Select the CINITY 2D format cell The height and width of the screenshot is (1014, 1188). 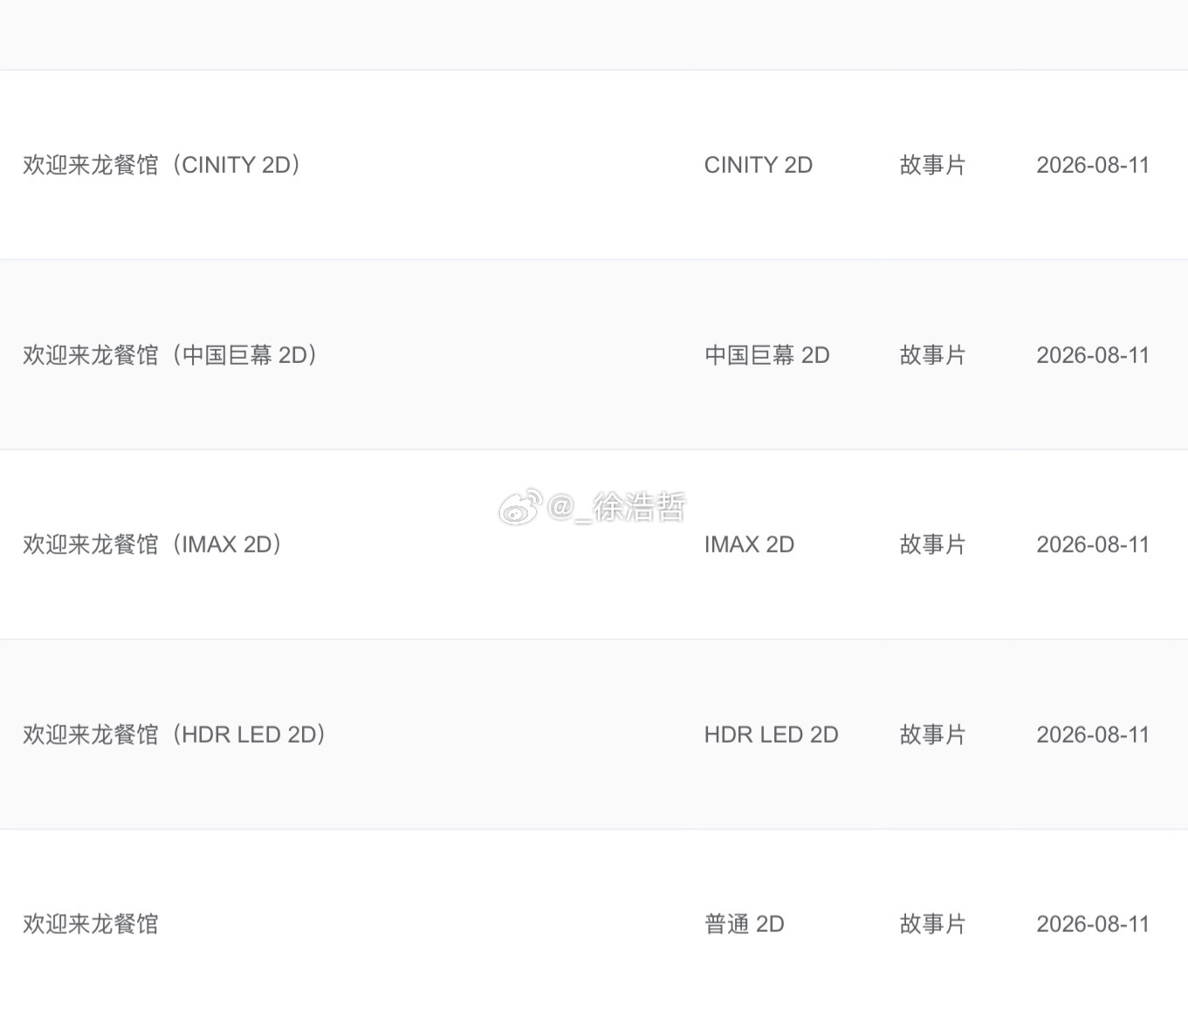click(x=759, y=165)
